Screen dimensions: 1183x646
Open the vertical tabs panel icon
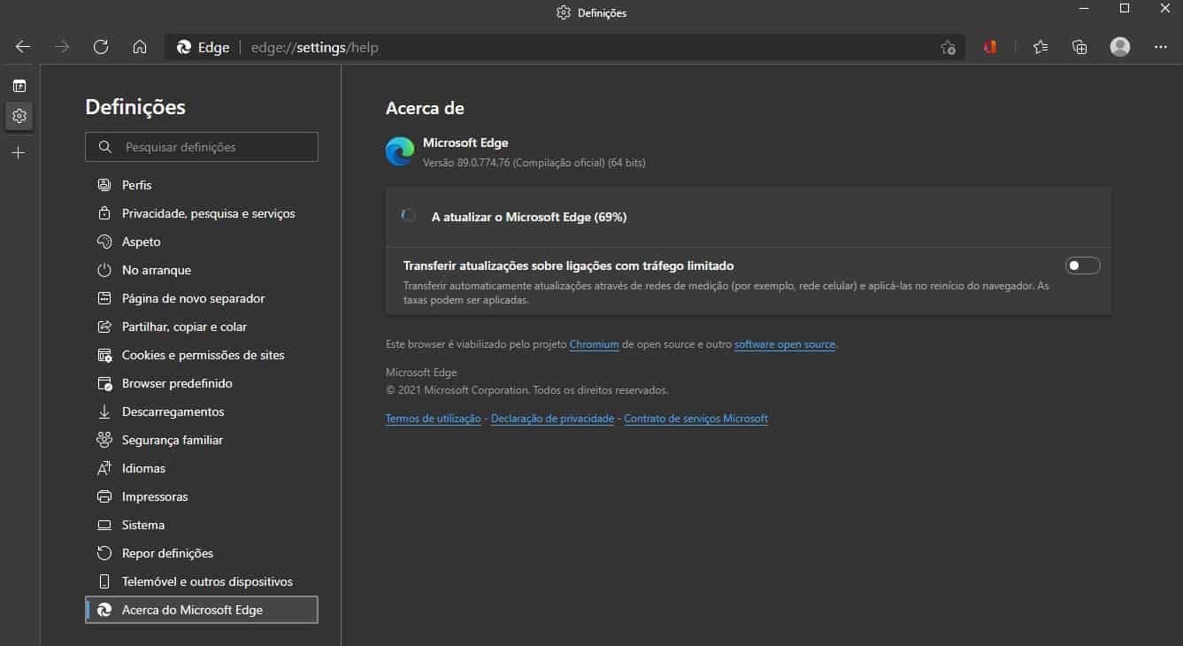(19, 86)
